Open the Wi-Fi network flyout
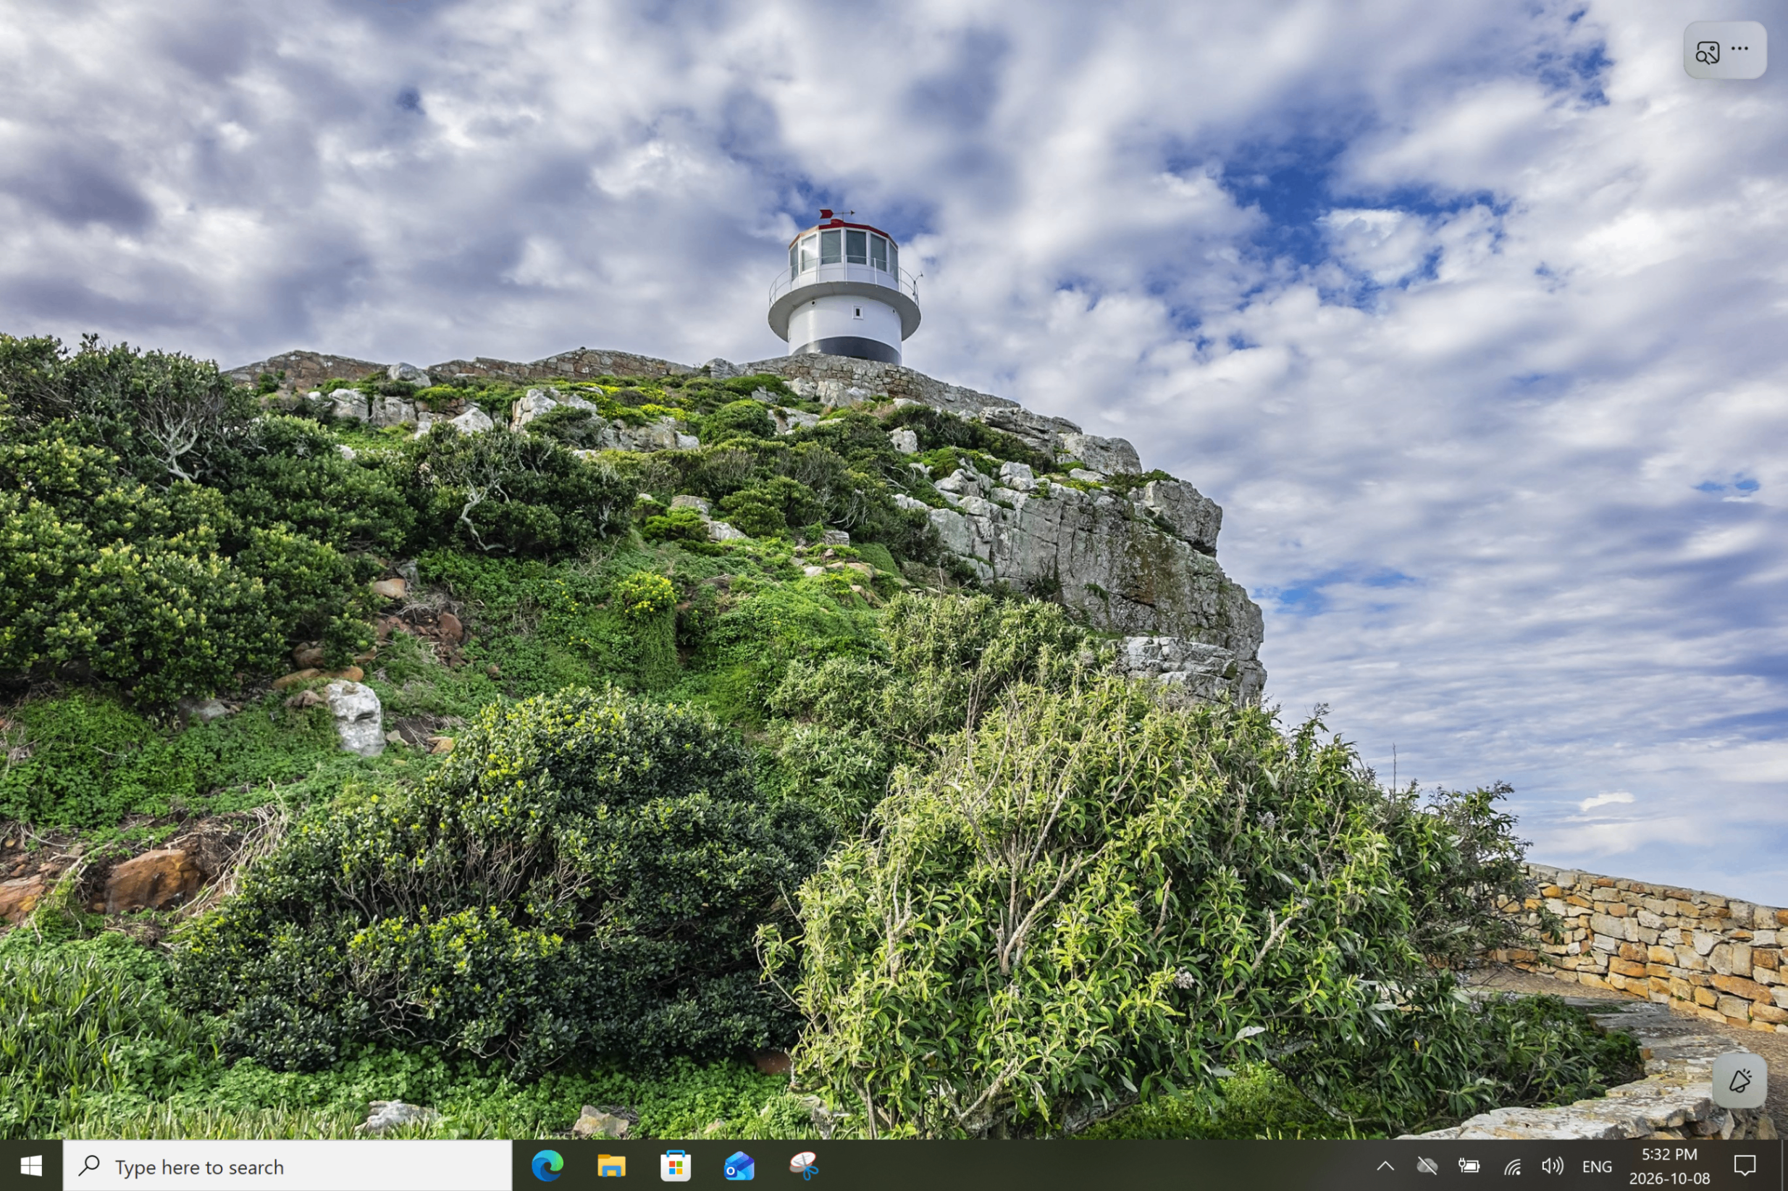Screen dimensions: 1788x1191 [1511, 1166]
